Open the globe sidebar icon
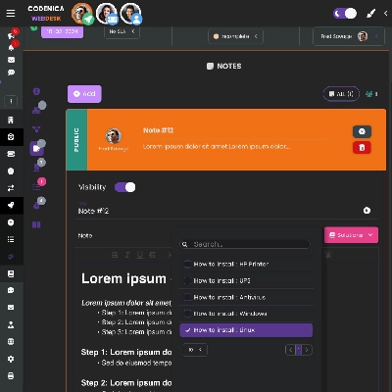 pos(11,342)
